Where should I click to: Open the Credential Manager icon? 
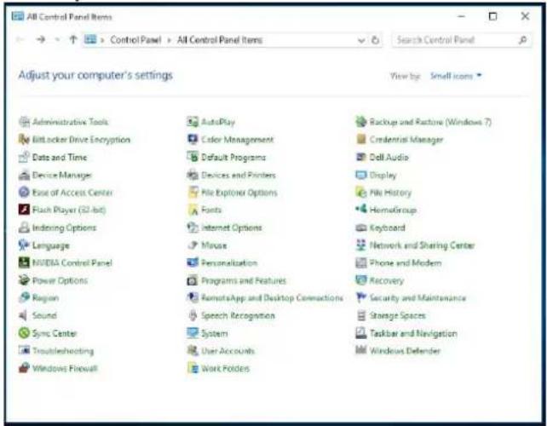click(361, 140)
